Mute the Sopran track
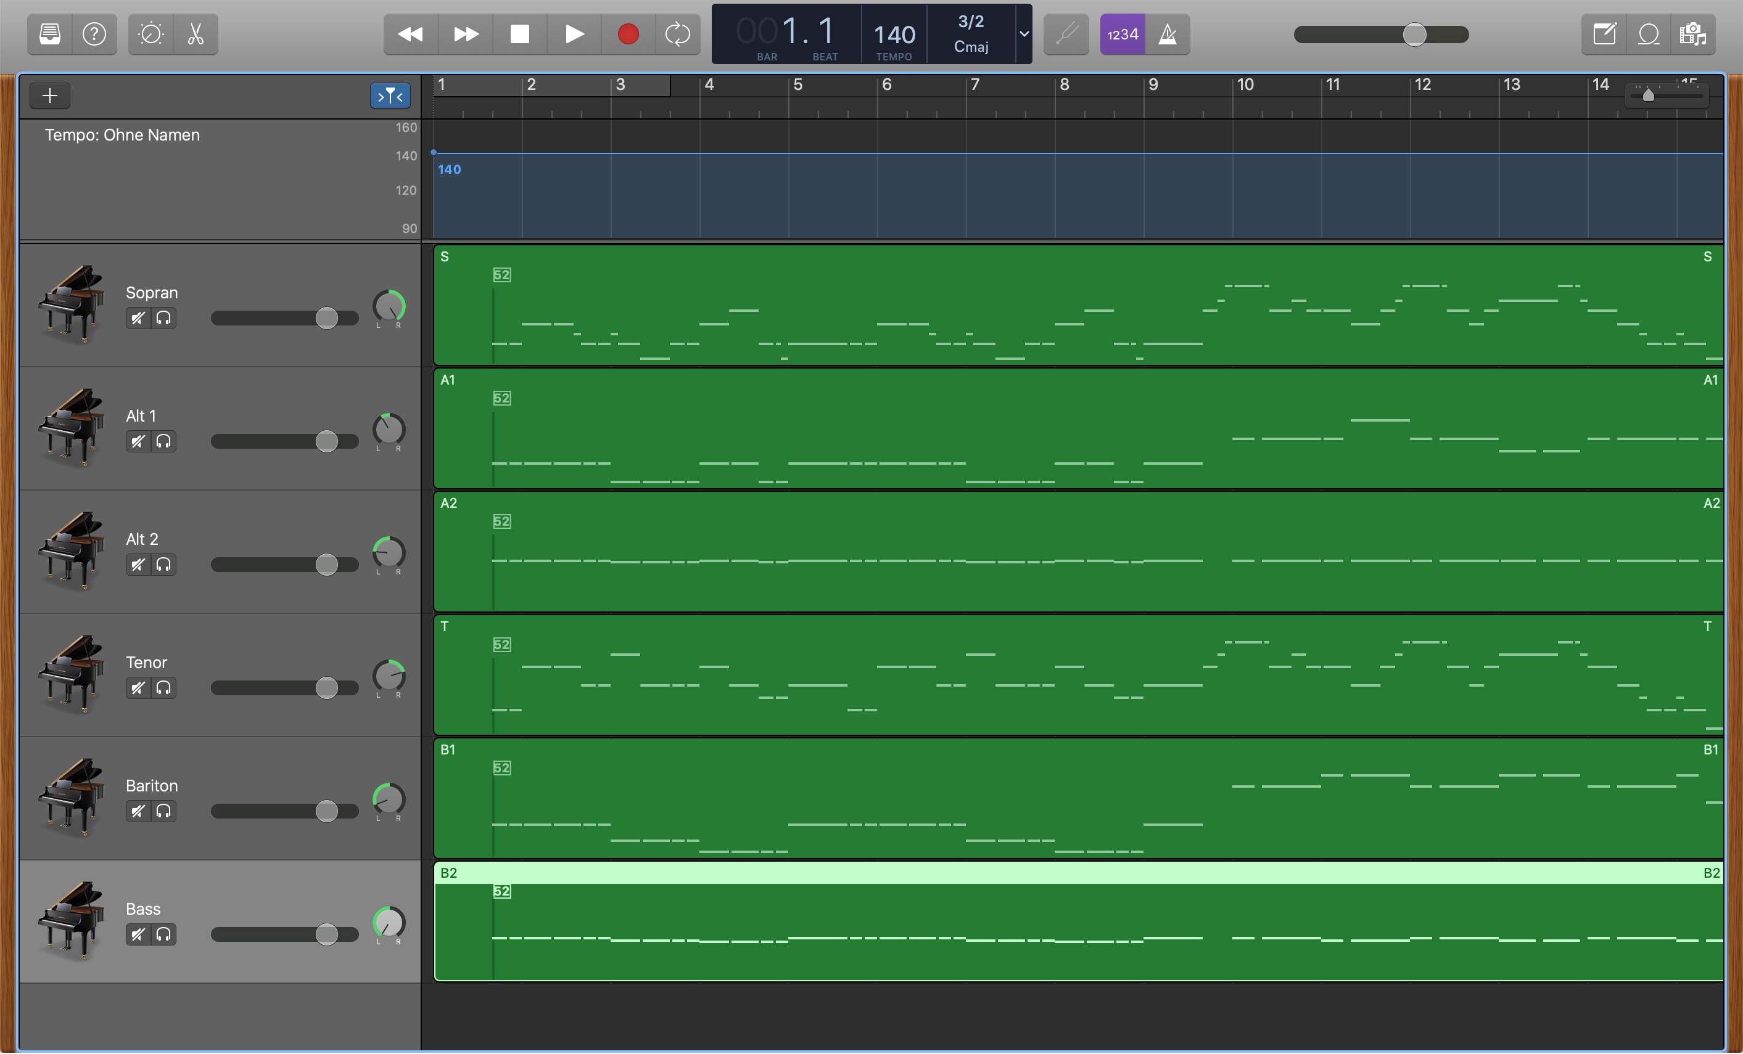This screenshot has height=1054, width=1743. 138,318
